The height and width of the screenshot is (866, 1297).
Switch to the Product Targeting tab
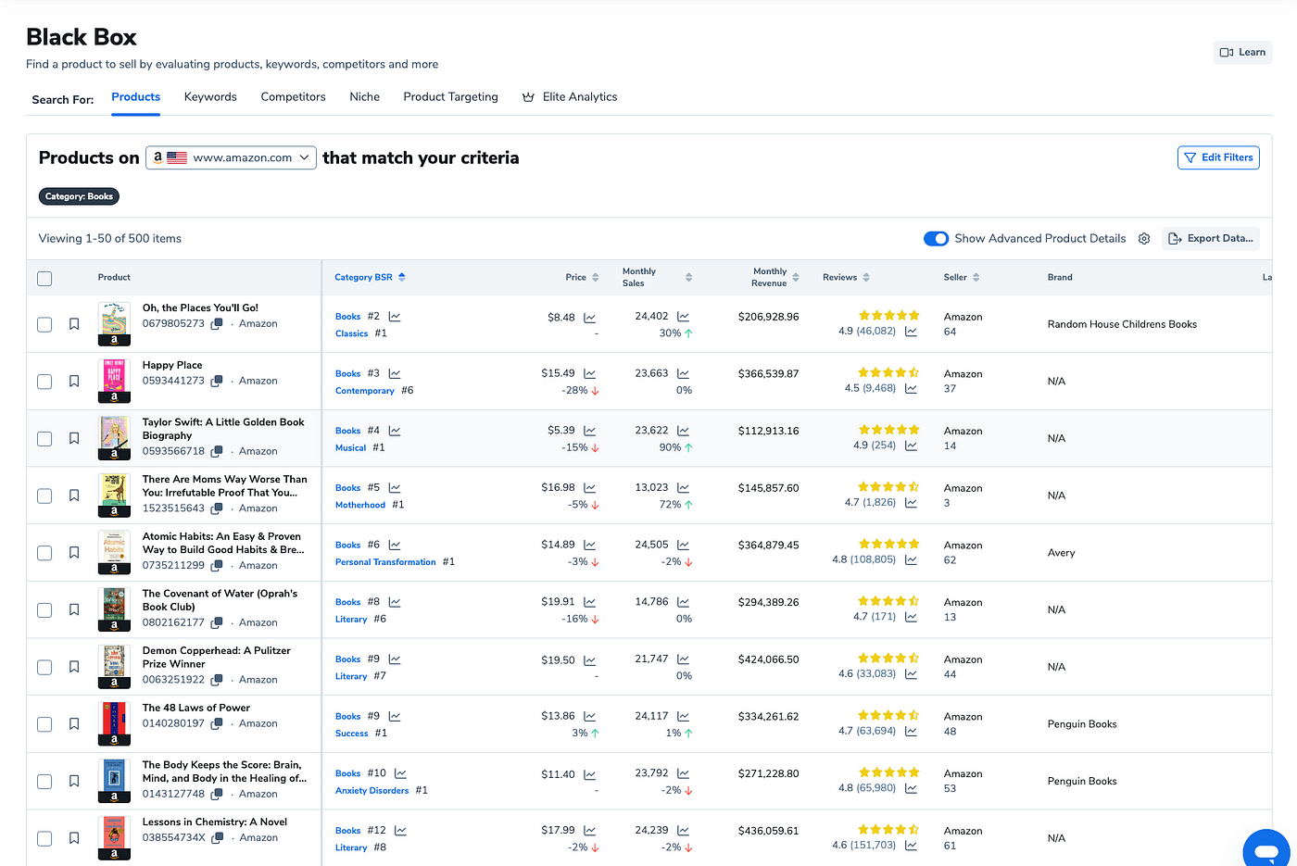[450, 96]
